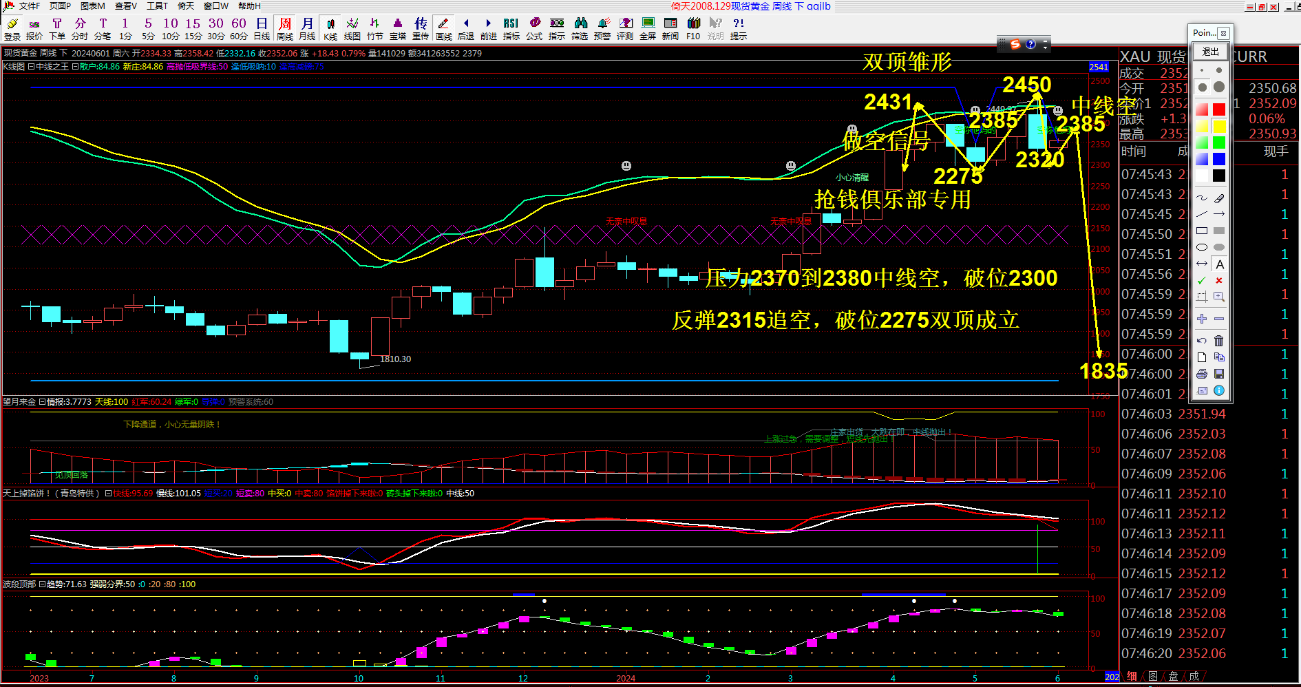Click the 筛选 screening binoculars icon

click(x=579, y=28)
